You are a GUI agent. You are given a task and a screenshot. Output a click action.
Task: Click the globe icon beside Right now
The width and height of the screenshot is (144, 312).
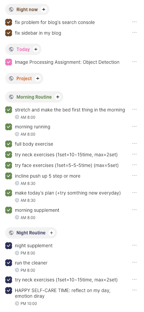11,9
